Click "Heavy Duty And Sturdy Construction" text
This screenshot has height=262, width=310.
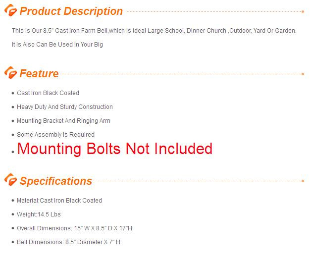click(x=65, y=107)
